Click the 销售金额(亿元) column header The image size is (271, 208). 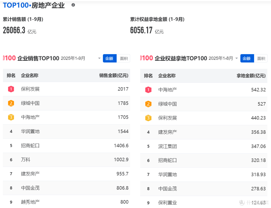(x=114, y=76)
